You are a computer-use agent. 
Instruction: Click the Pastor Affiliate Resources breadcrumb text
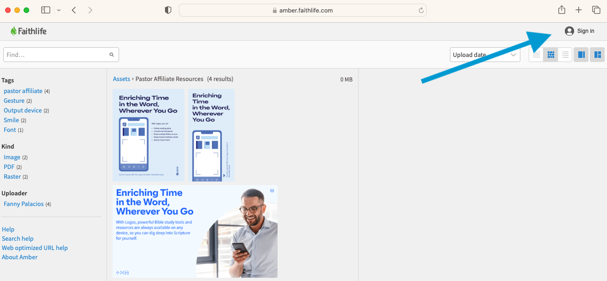pyautogui.click(x=170, y=79)
